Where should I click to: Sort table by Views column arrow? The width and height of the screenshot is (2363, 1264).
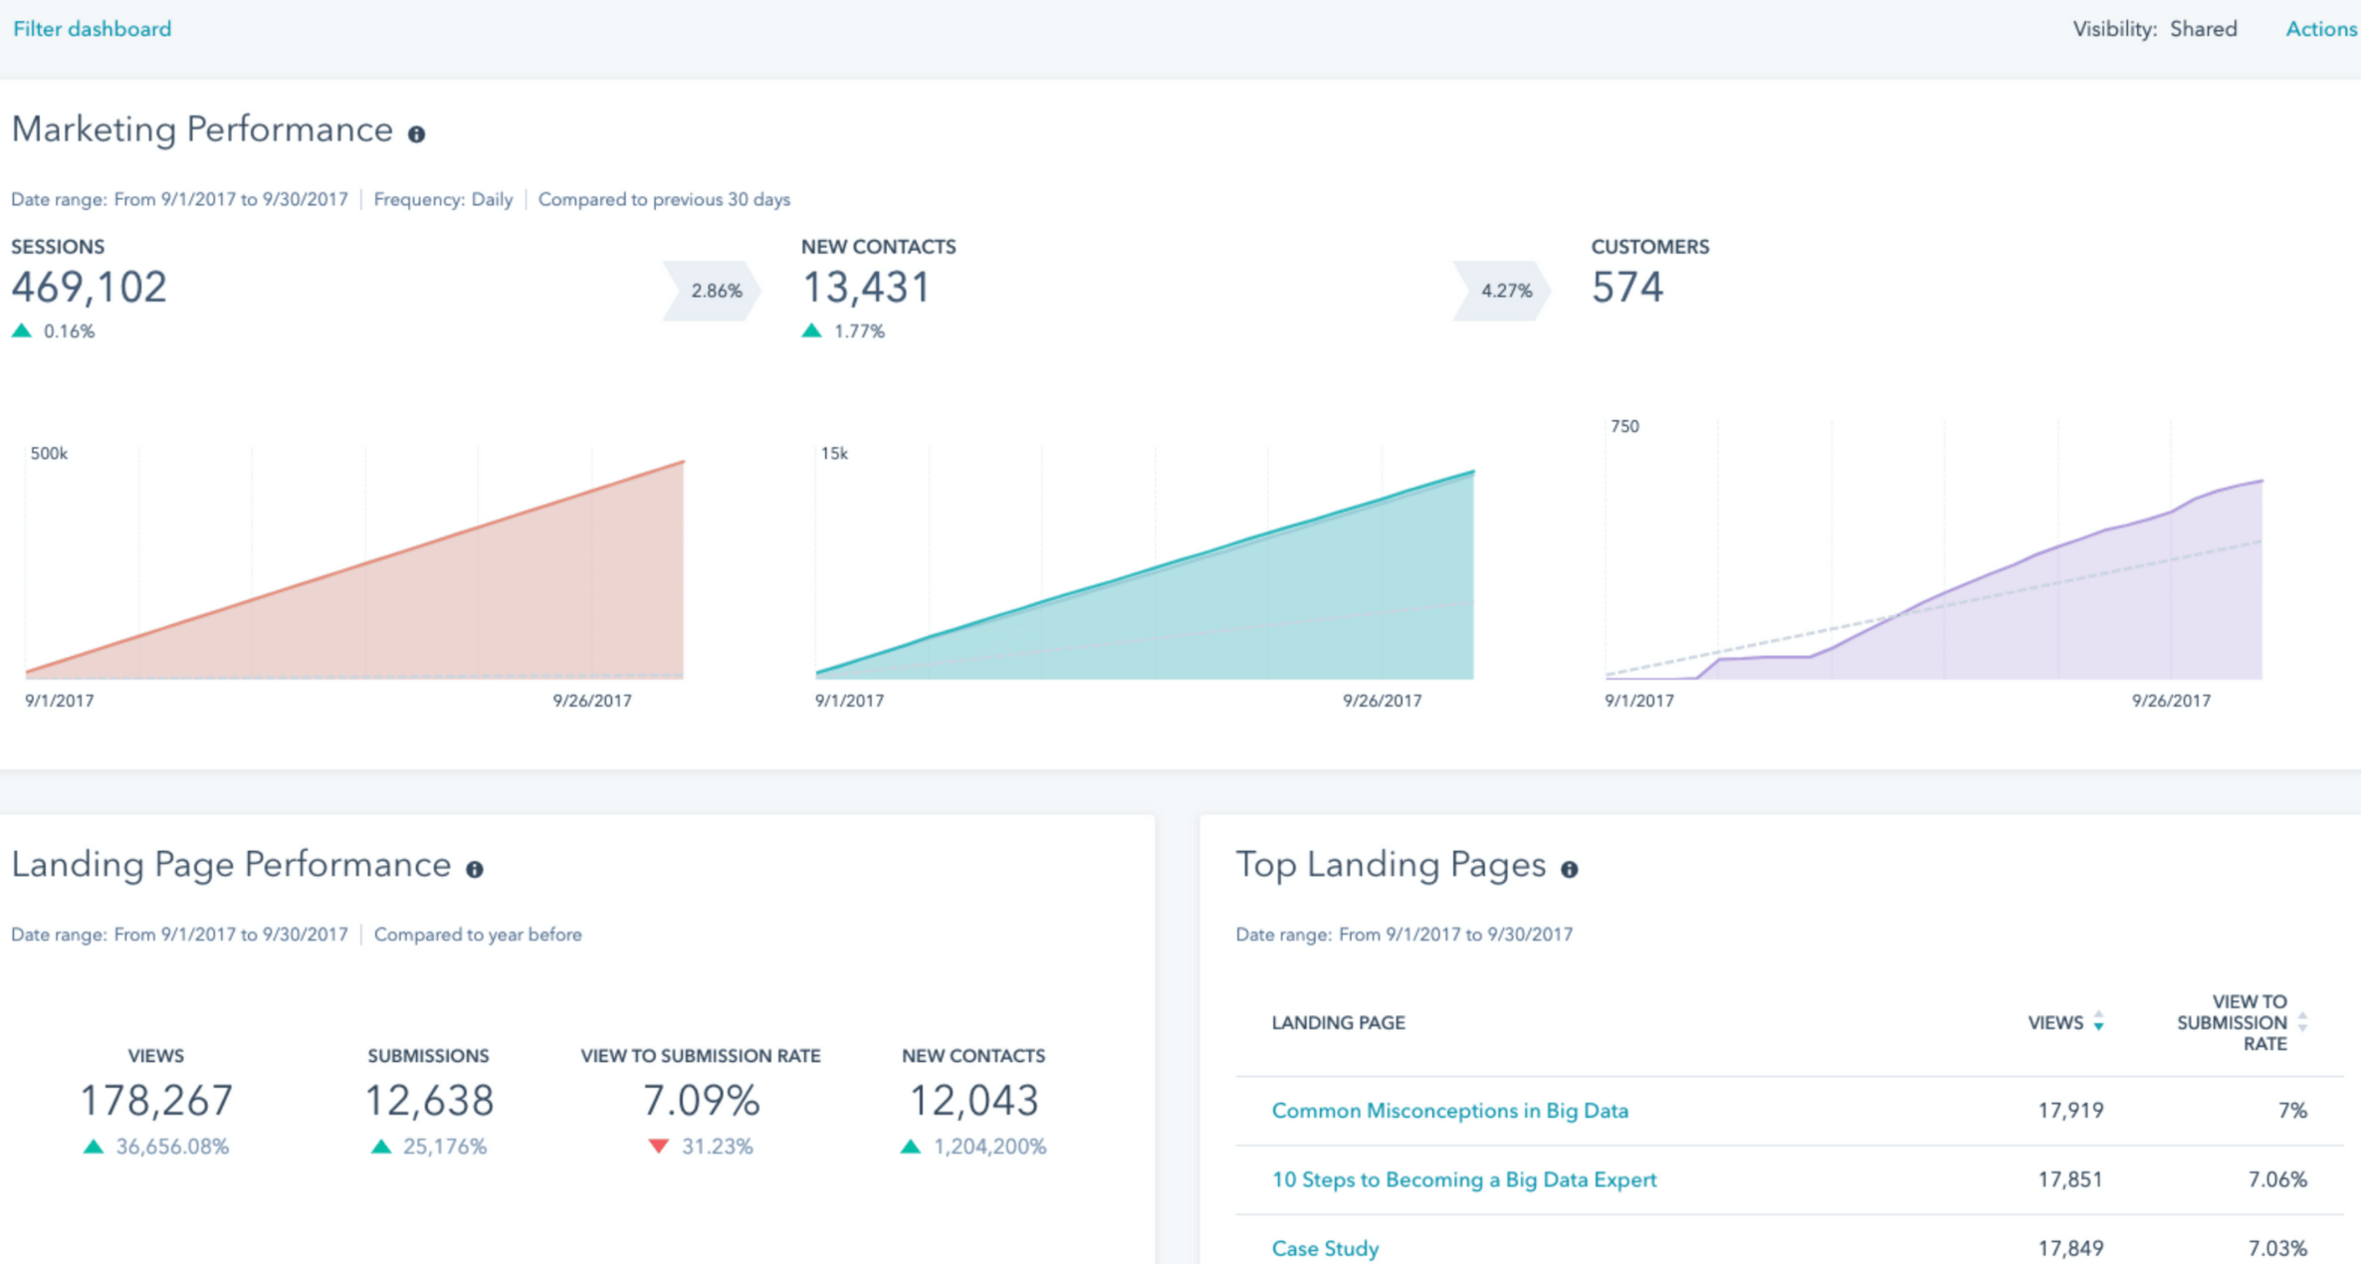coord(2098,1022)
